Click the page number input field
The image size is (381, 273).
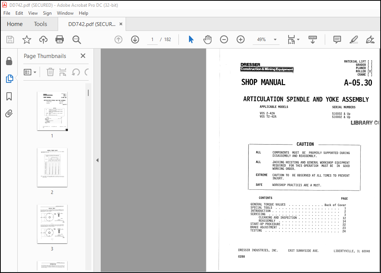coord(152,40)
